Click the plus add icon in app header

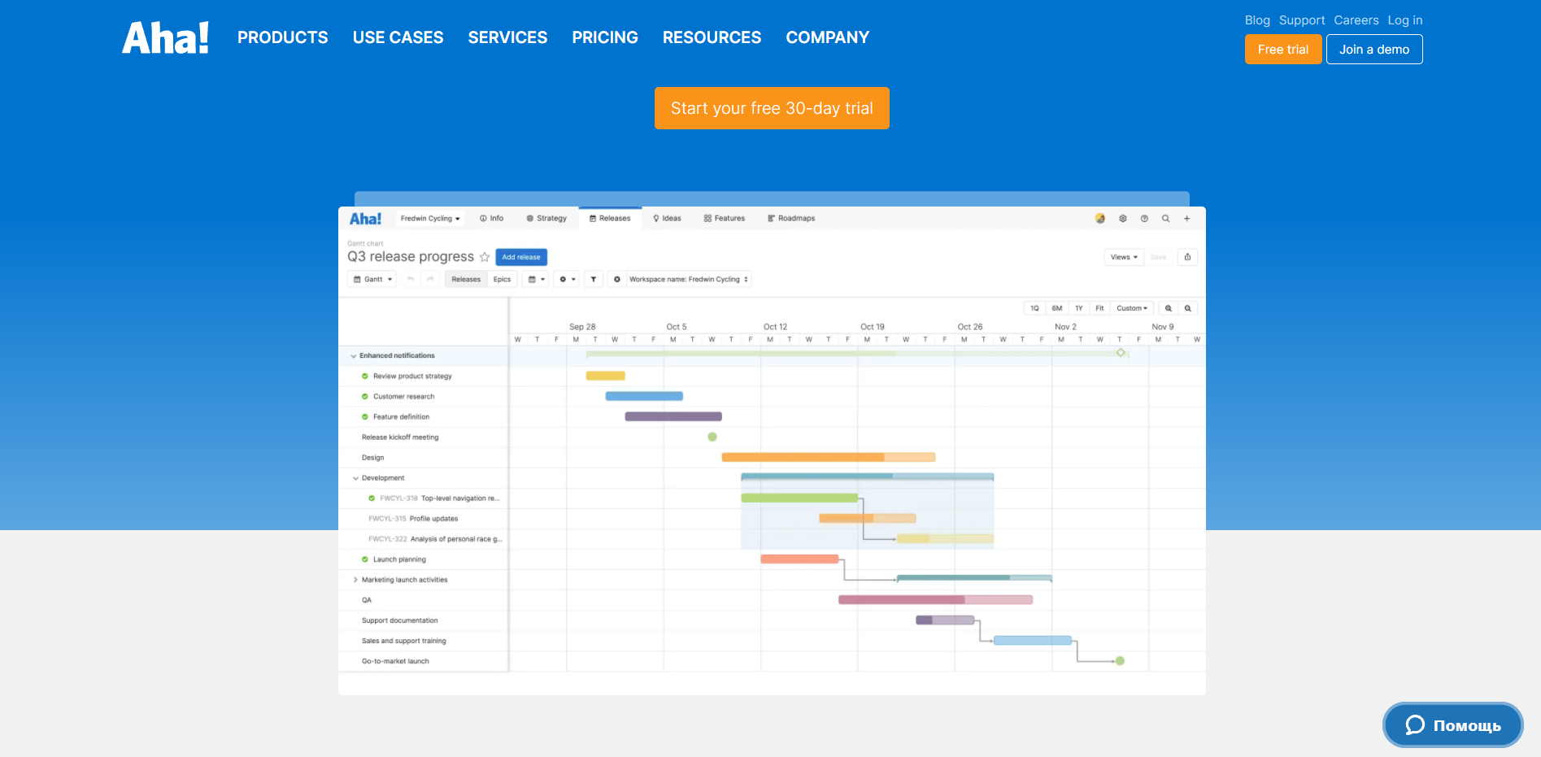coord(1186,219)
